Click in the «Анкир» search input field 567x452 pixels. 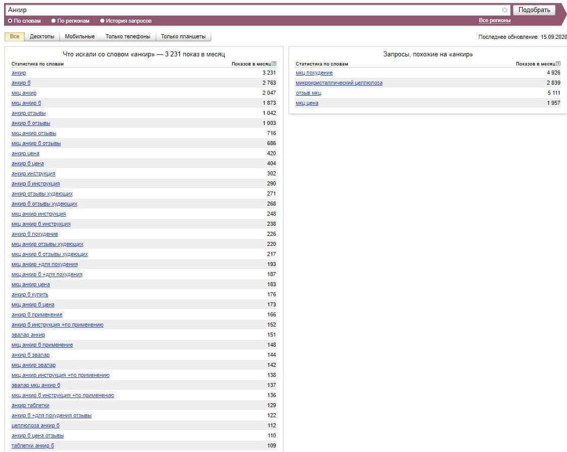(x=252, y=10)
